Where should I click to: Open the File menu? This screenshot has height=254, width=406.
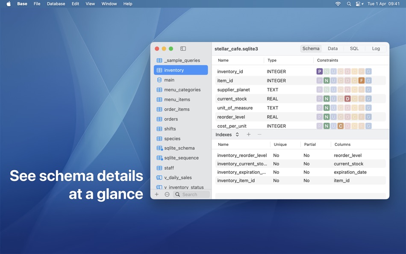pos(37,3)
